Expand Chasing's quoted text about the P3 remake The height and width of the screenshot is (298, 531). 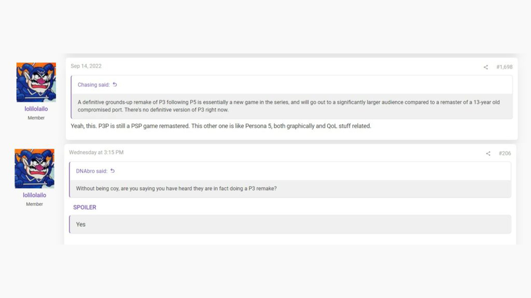289,106
